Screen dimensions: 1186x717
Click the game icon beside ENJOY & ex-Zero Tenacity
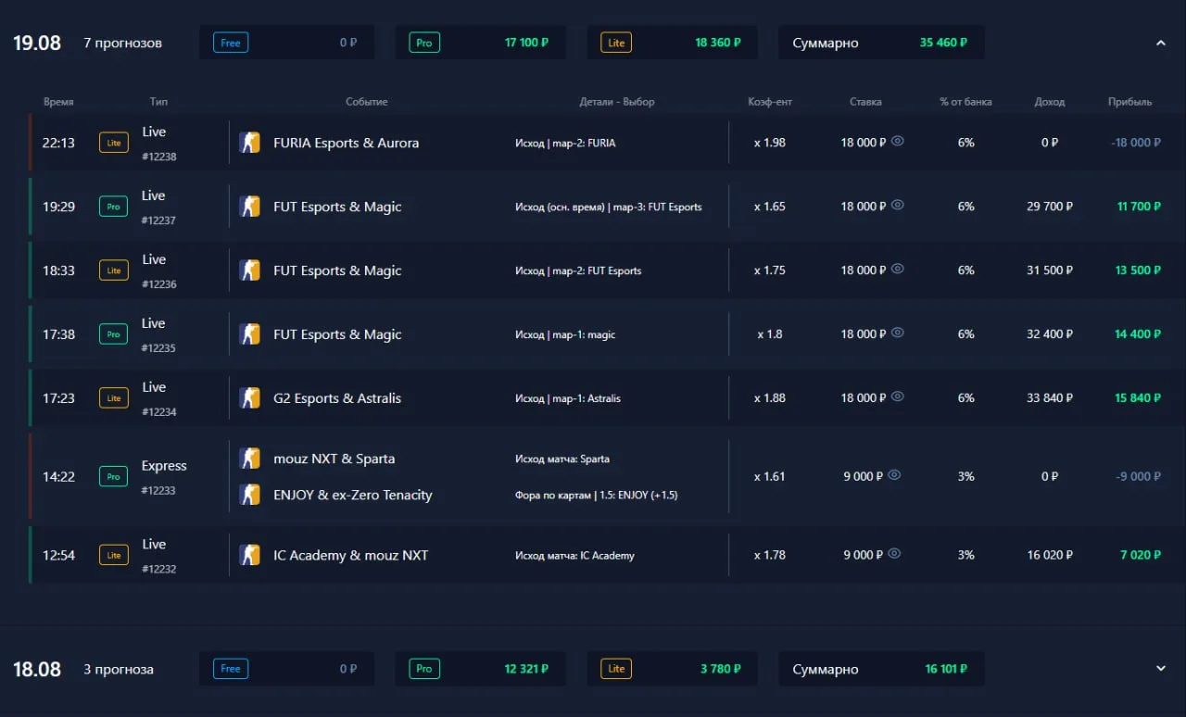249,495
